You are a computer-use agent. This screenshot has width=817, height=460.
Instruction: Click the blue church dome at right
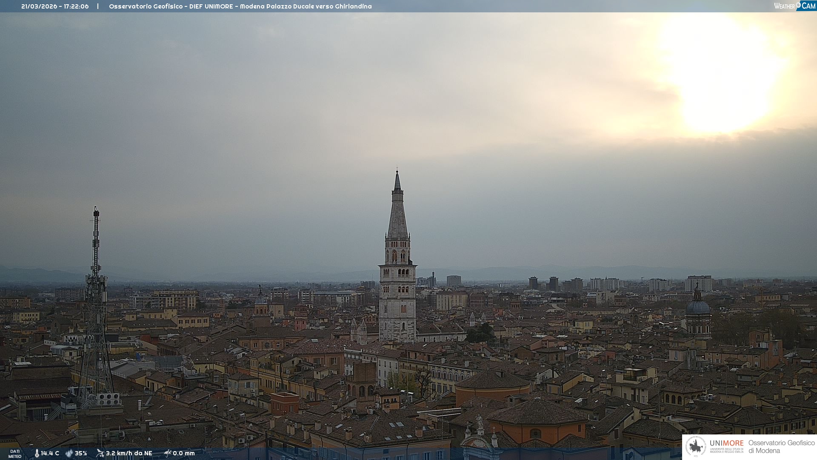(x=697, y=308)
